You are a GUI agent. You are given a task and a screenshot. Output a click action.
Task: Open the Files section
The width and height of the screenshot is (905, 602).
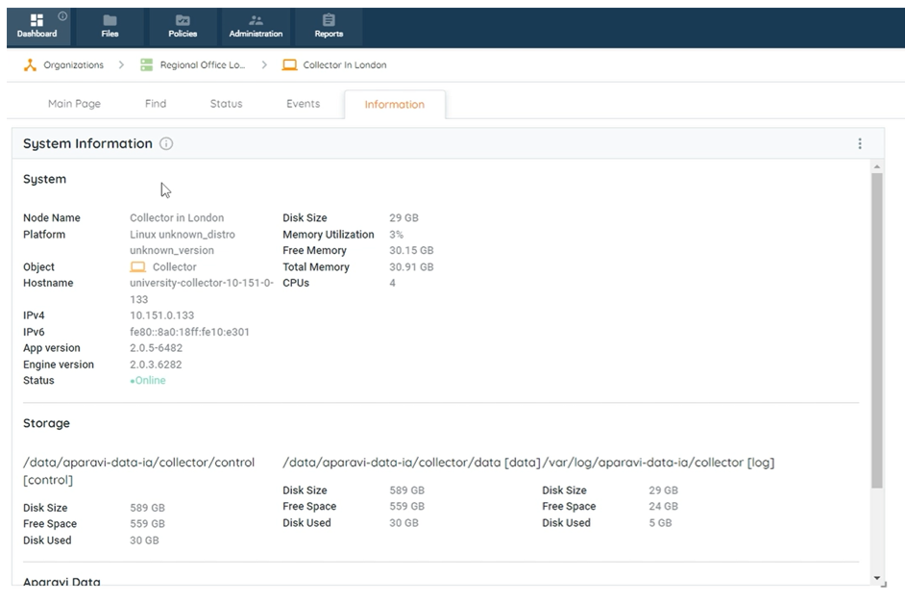tap(110, 26)
